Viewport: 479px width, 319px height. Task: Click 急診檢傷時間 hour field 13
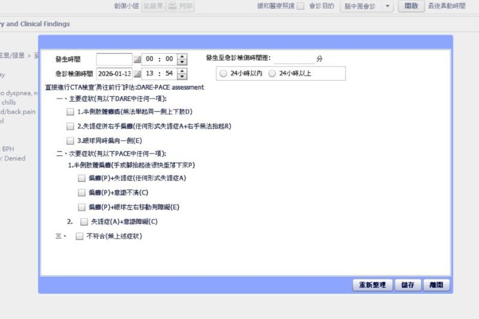coord(149,73)
